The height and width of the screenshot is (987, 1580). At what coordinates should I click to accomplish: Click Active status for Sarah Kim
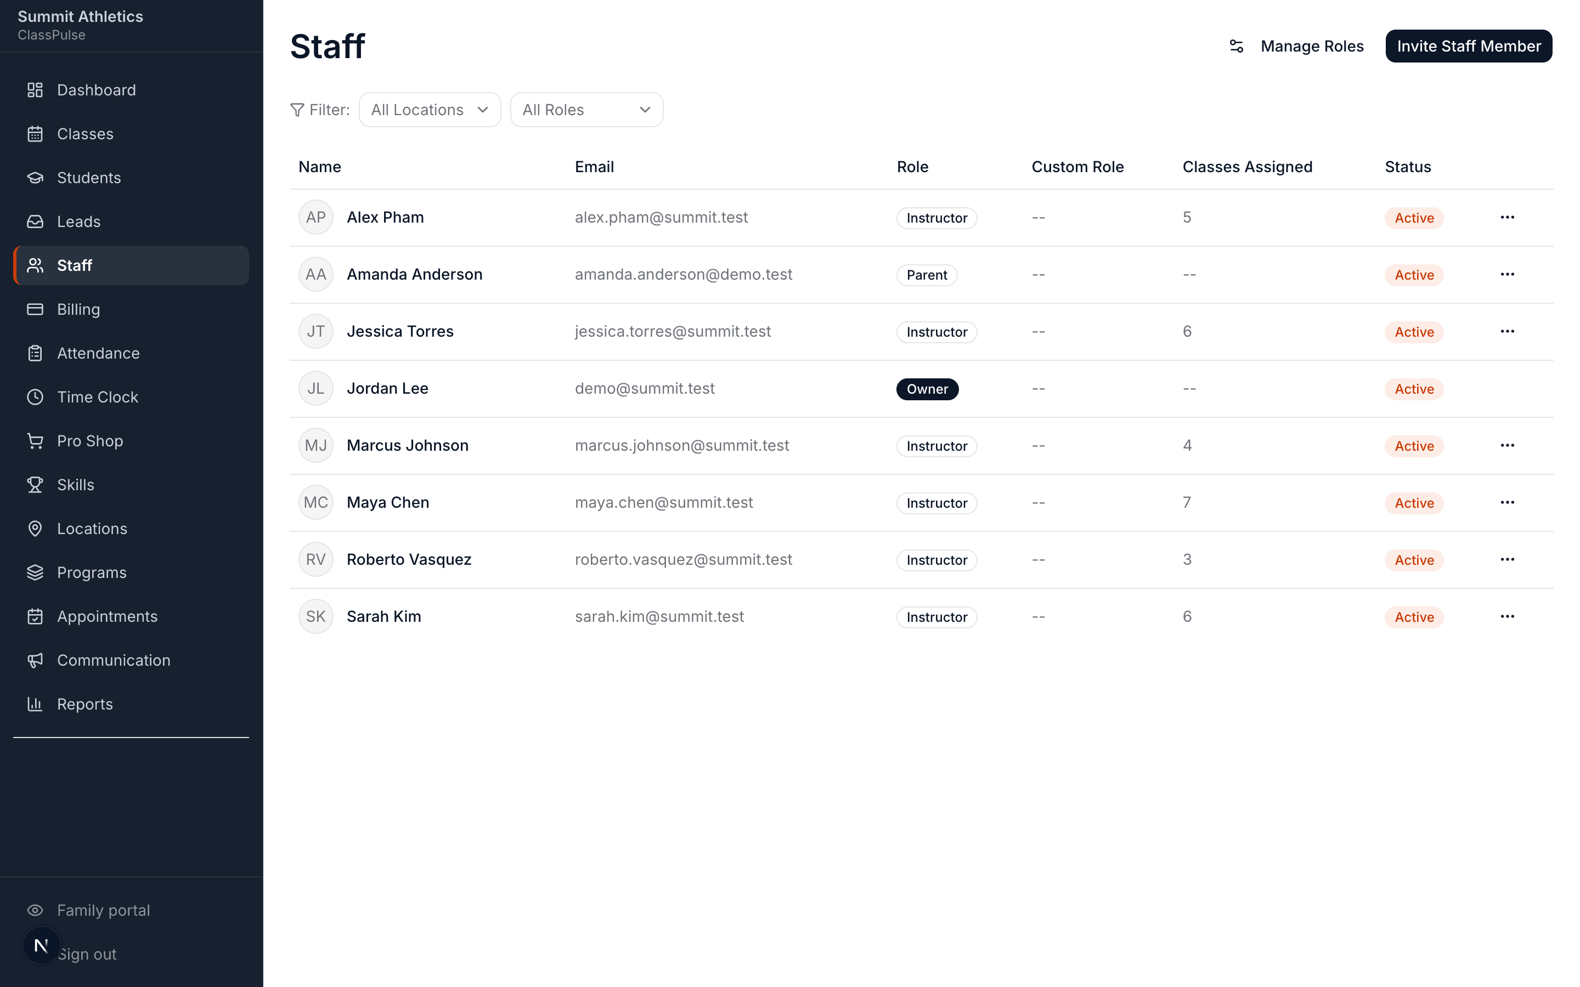pyautogui.click(x=1414, y=617)
